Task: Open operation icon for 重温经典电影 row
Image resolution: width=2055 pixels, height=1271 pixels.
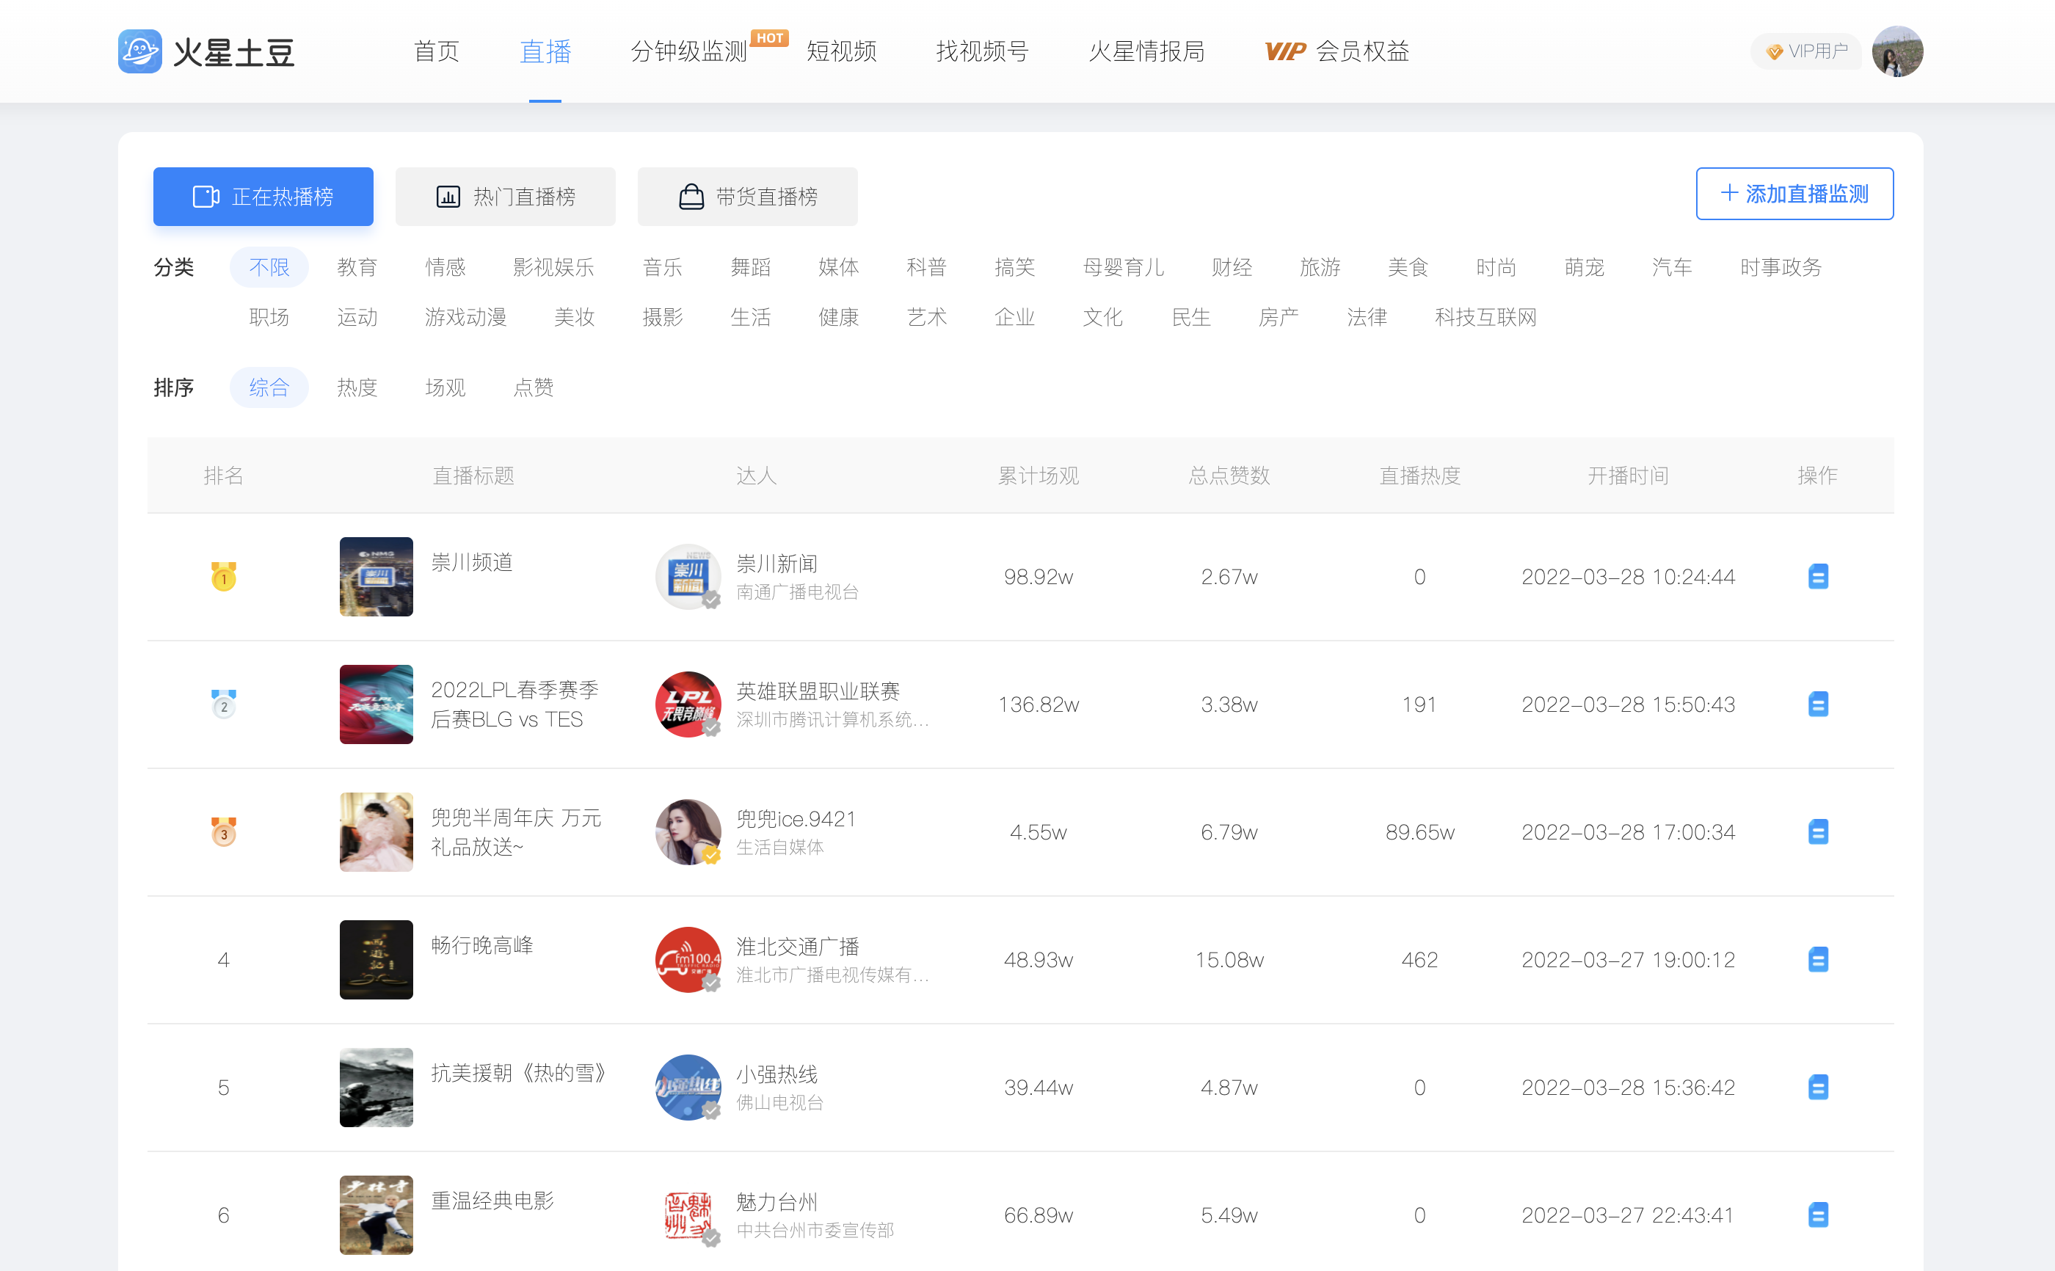Action: pos(1817,1214)
